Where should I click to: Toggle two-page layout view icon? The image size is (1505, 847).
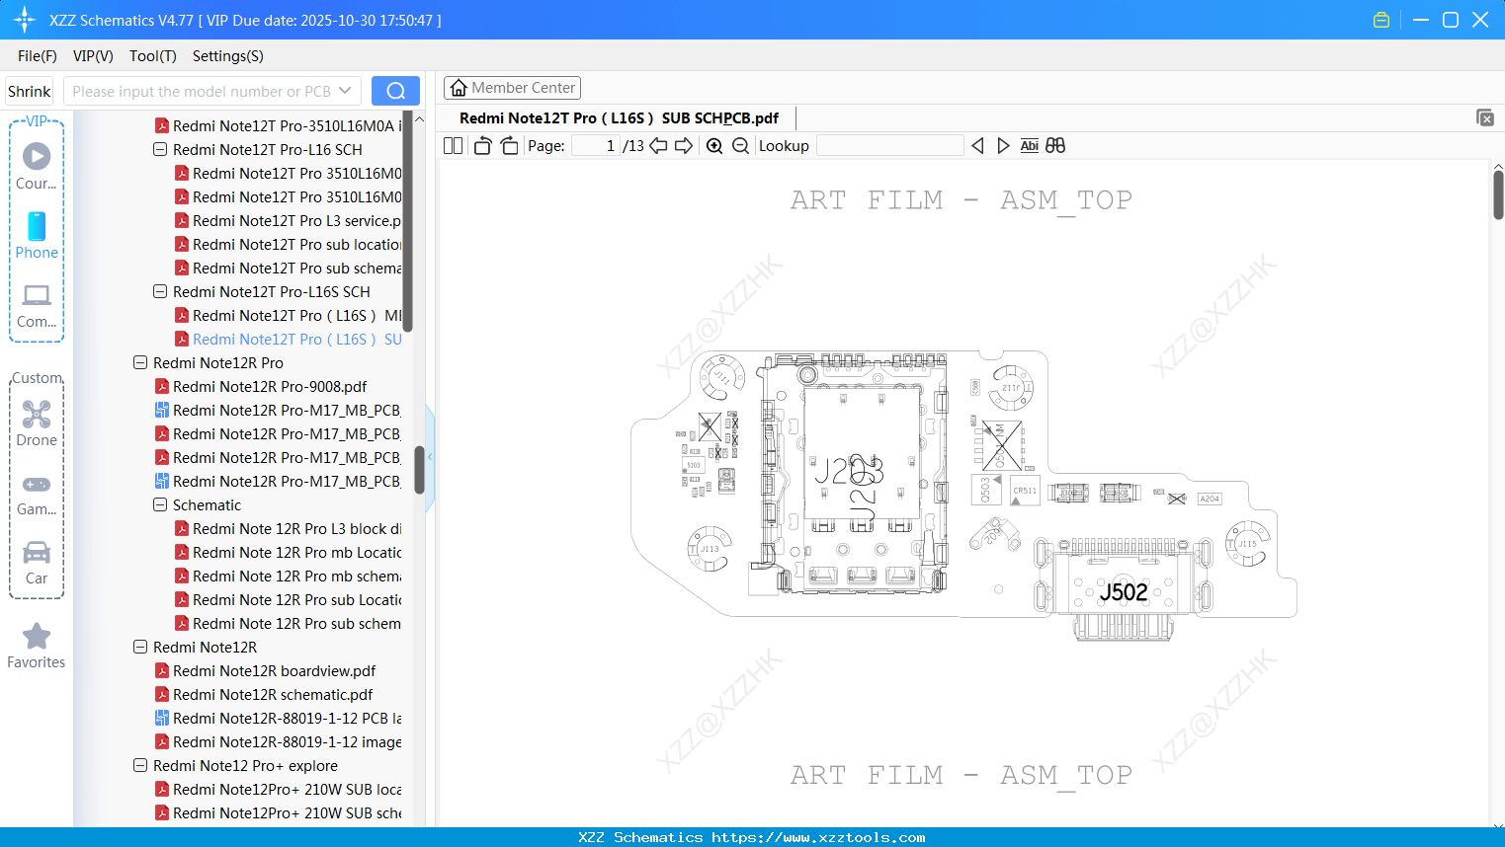[454, 146]
